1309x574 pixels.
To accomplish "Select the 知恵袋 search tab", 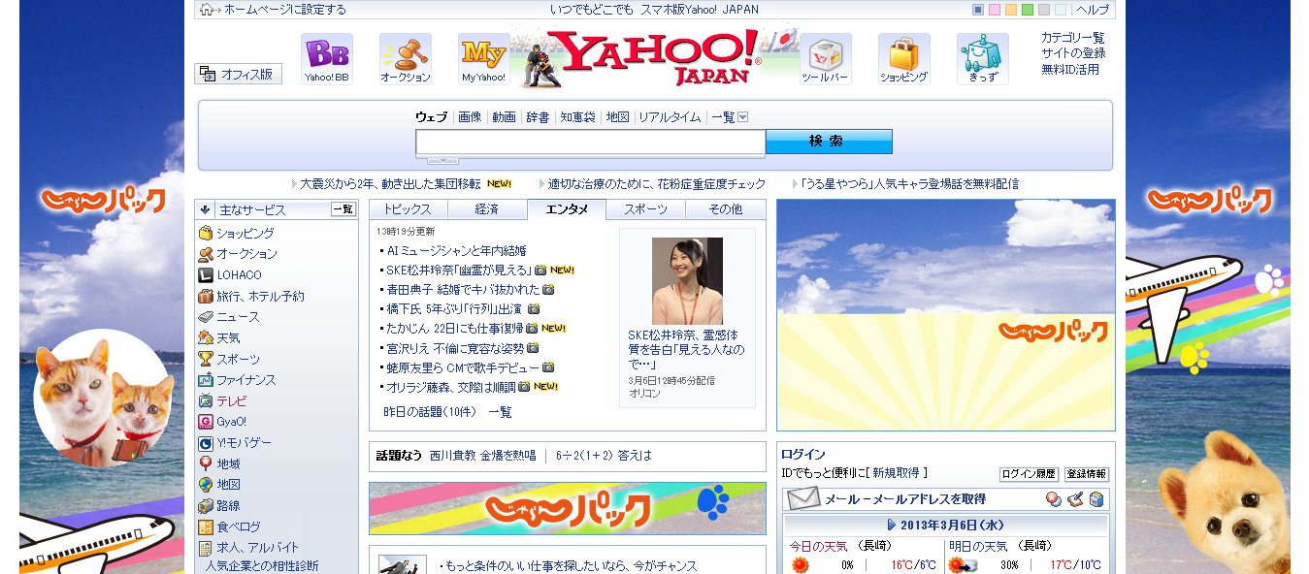I will coord(577,117).
